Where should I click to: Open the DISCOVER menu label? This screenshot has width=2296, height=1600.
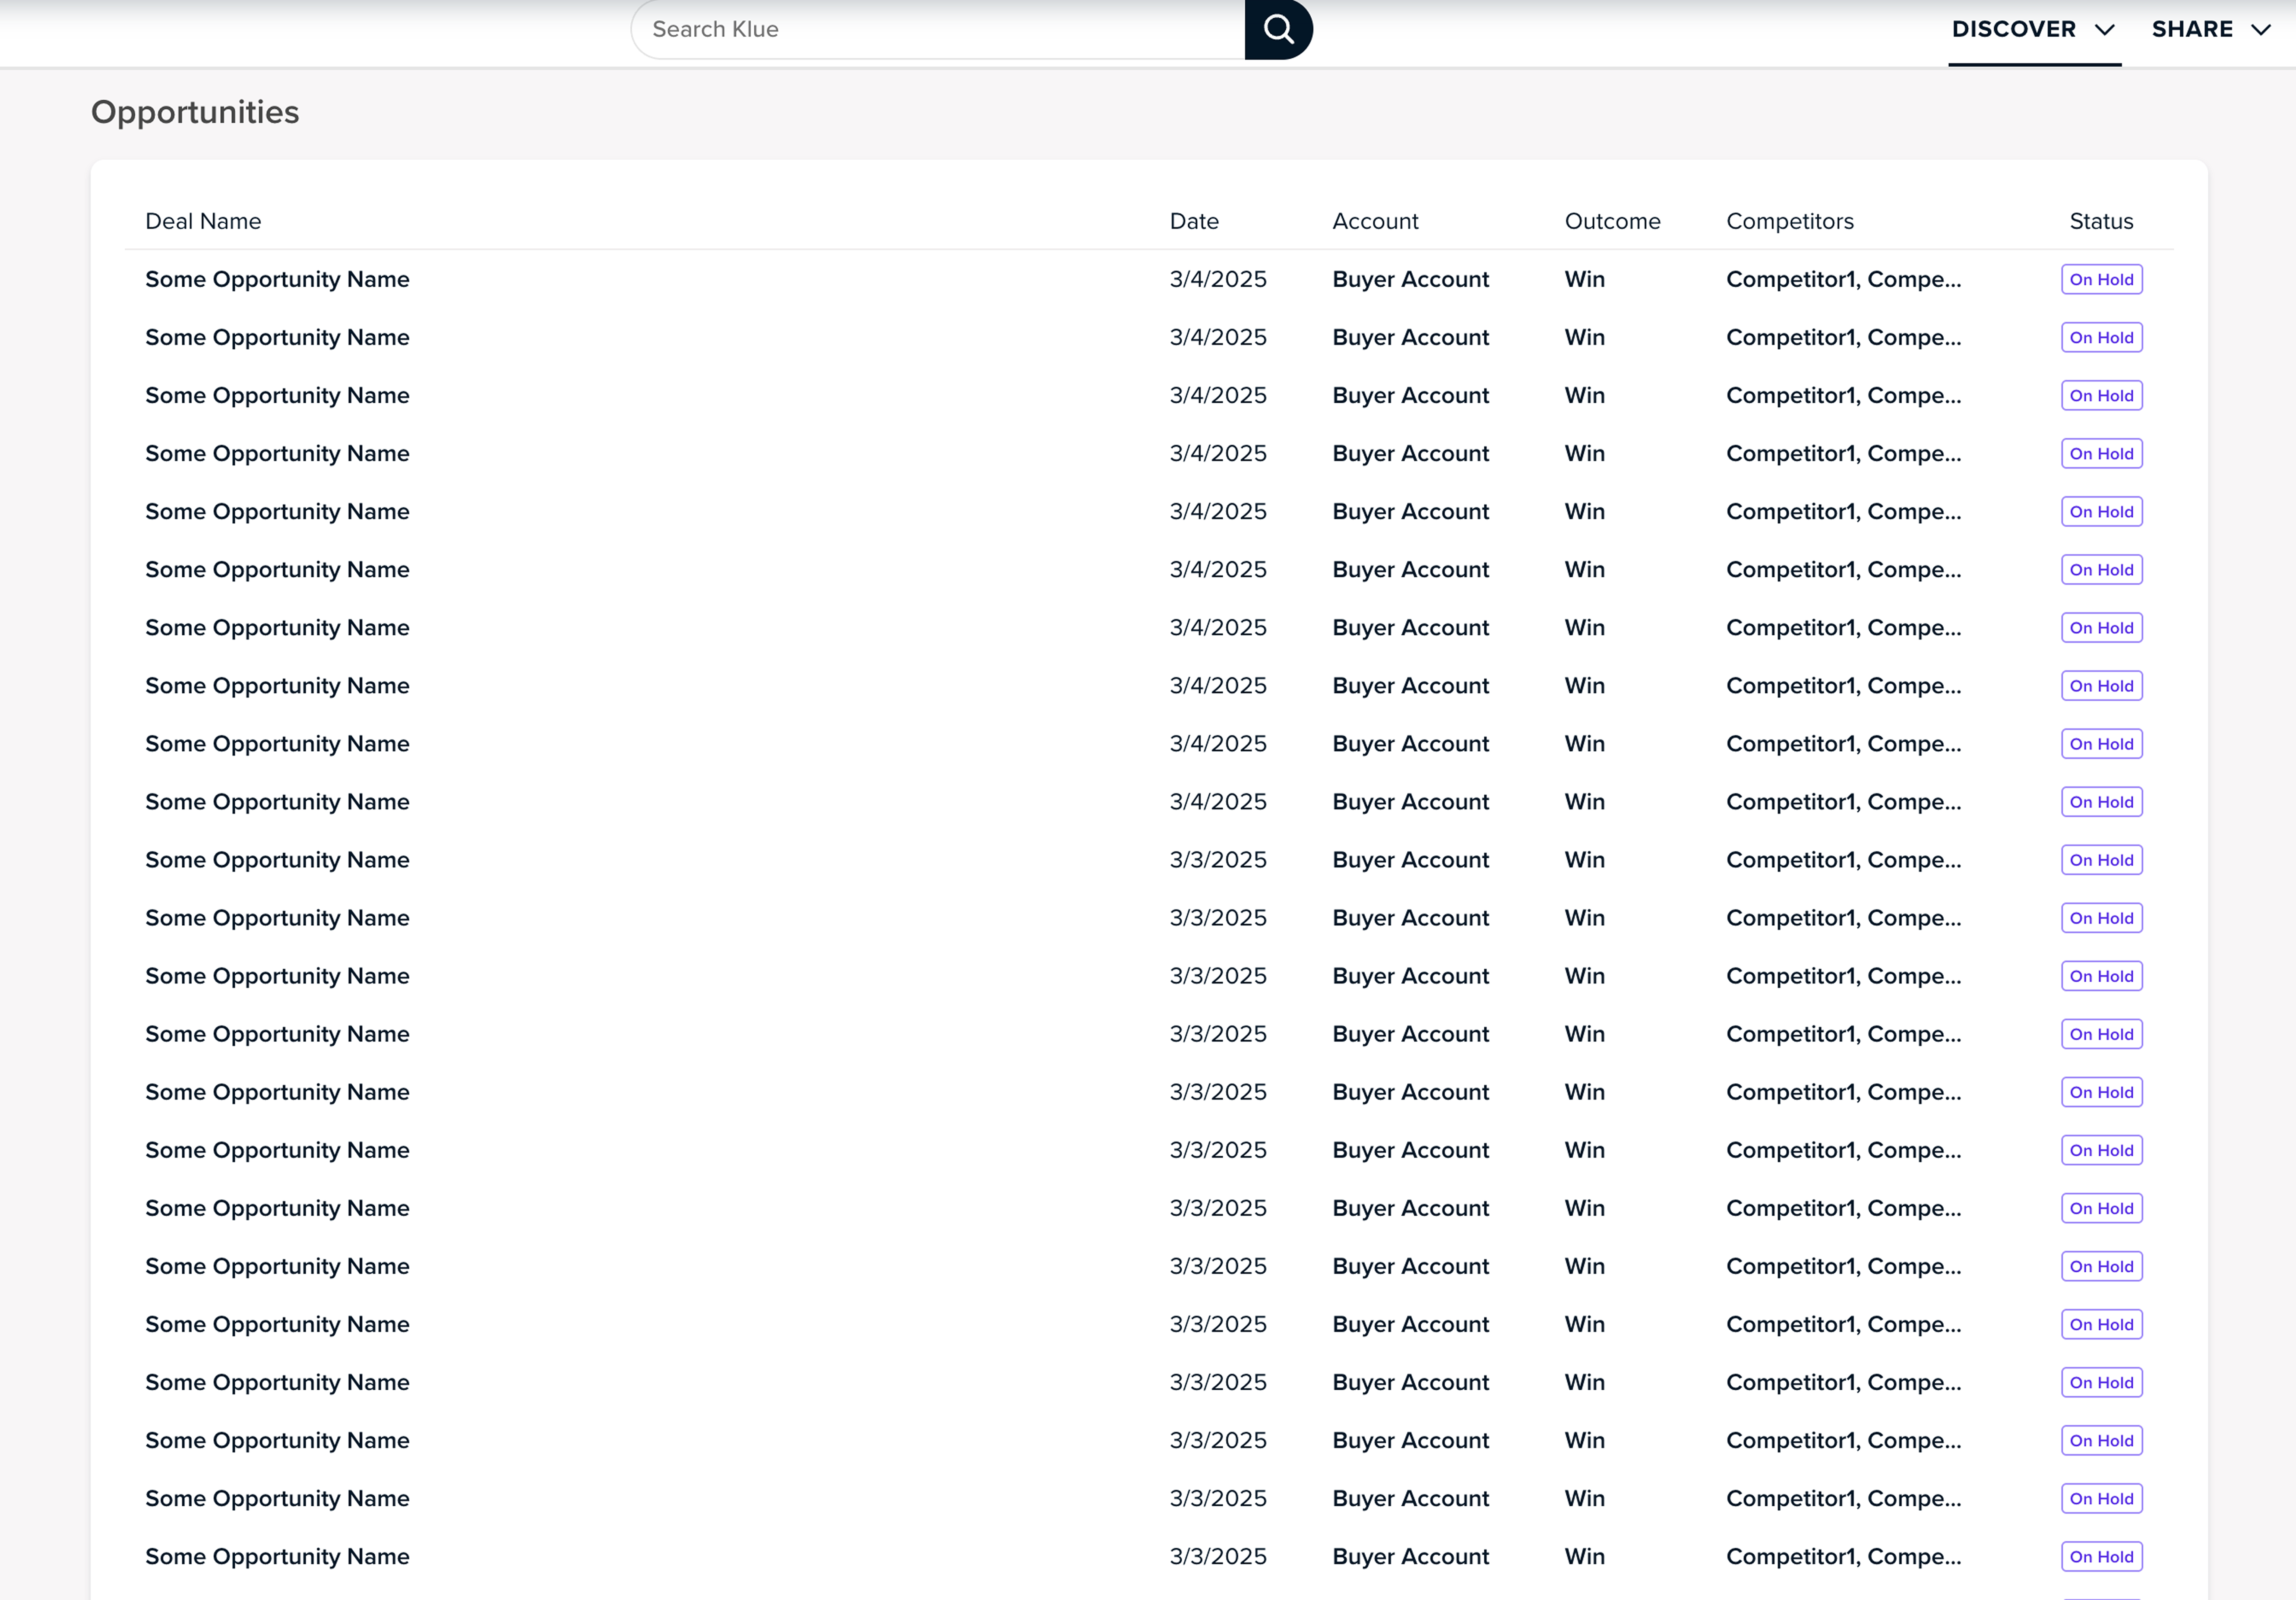[x=2013, y=29]
